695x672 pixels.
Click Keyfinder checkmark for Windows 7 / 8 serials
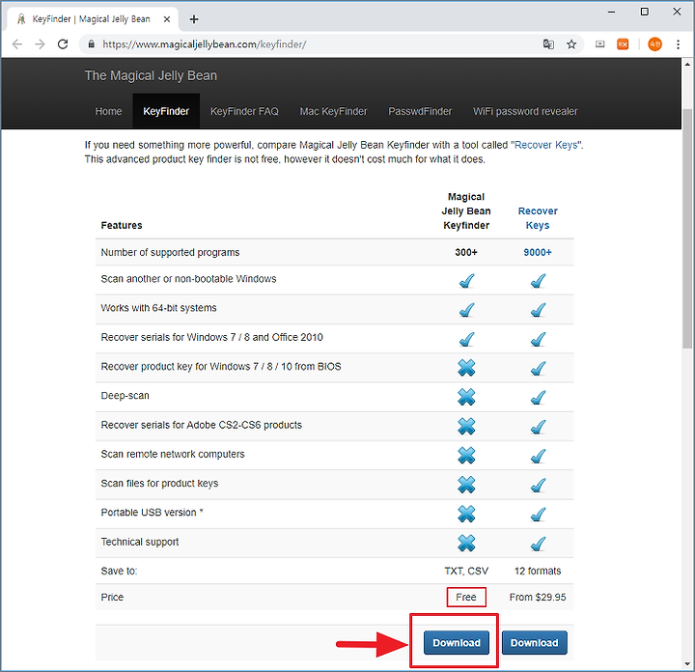coord(466,339)
